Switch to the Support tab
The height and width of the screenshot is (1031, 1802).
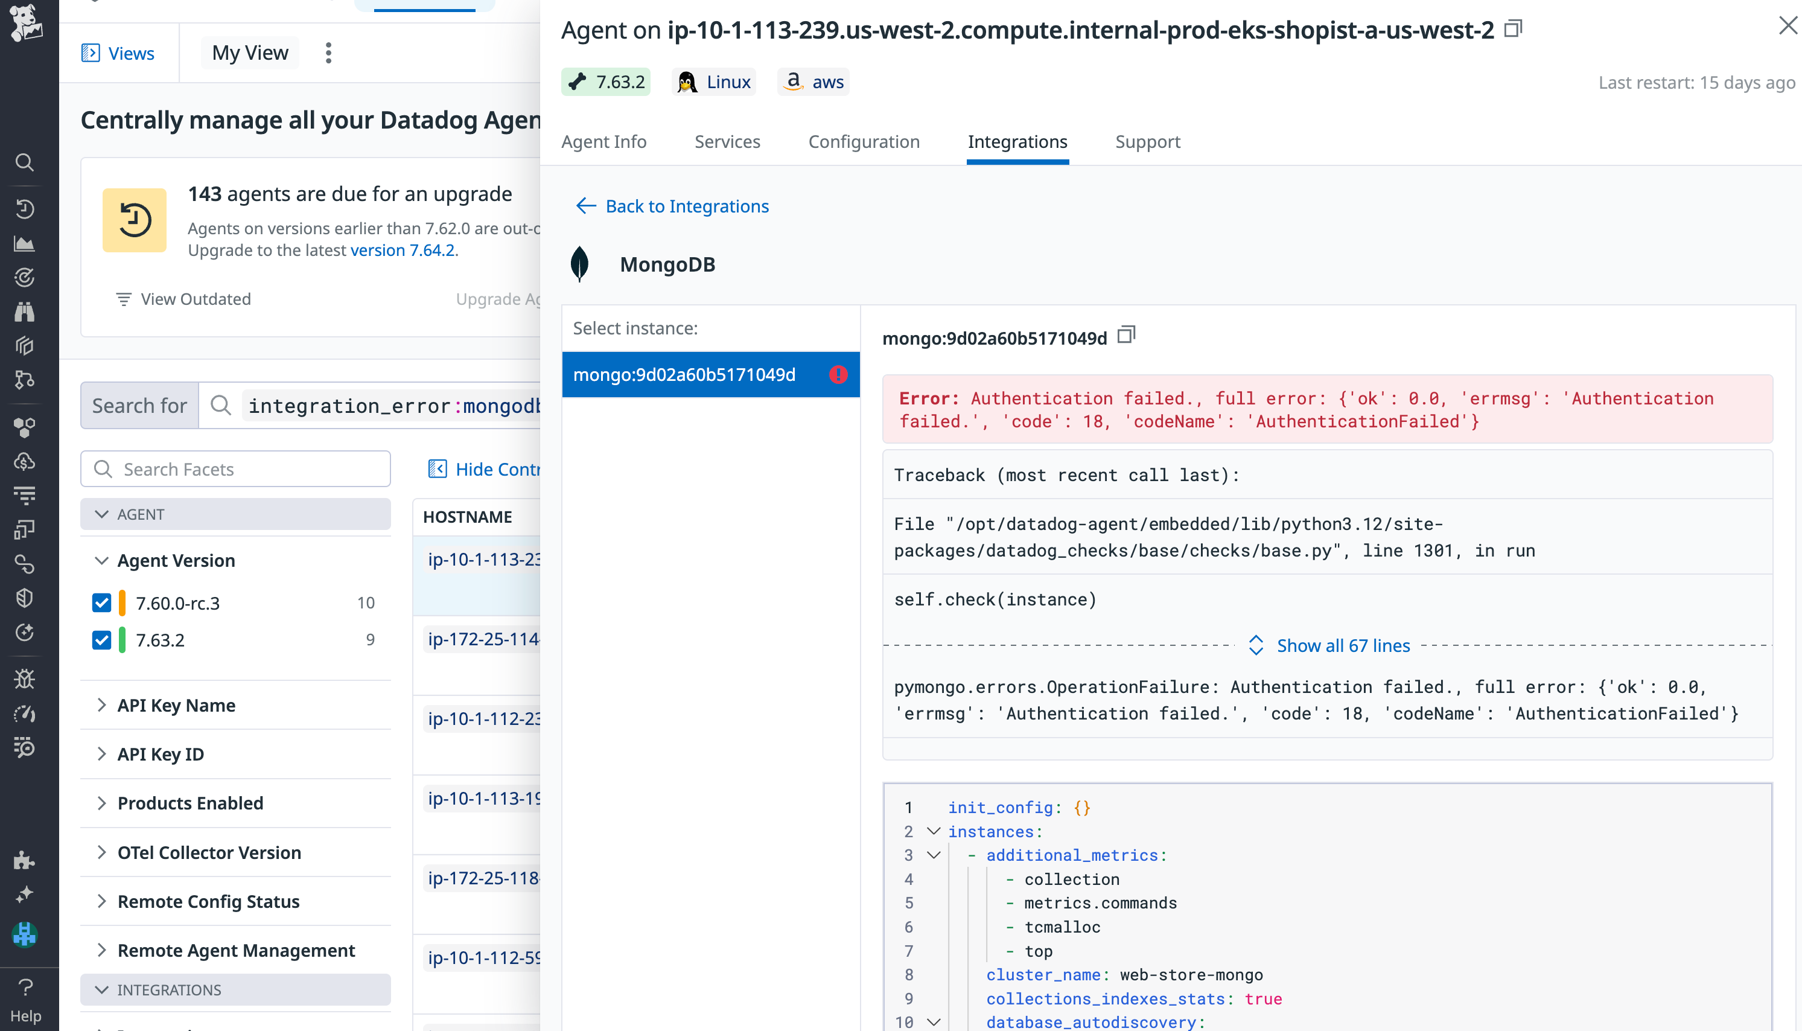(x=1147, y=142)
